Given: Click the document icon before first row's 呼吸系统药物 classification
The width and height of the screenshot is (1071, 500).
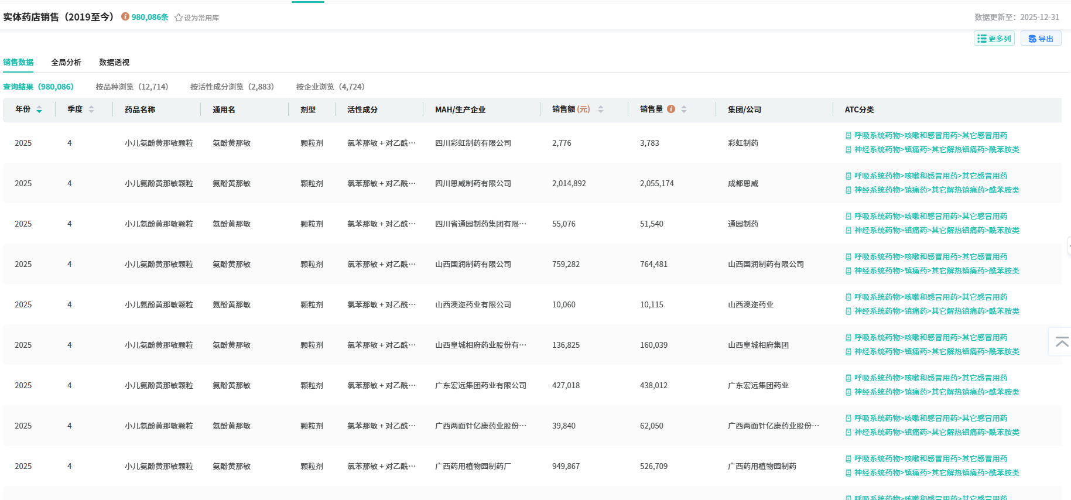Looking at the screenshot, I should (848, 136).
